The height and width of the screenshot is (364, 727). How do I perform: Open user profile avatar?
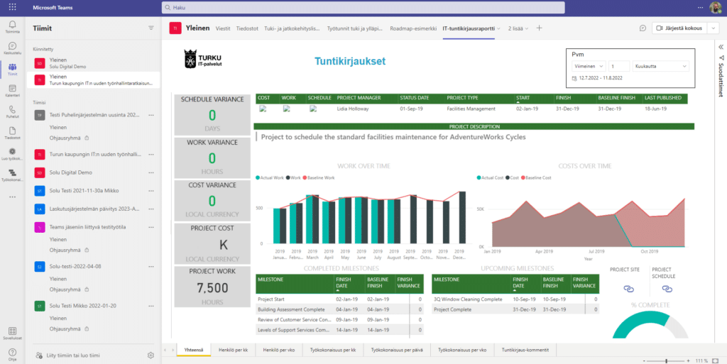click(716, 8)
